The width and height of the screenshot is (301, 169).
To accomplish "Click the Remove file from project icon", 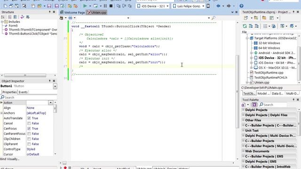I will pyautogui.click(x=76, y=6).
